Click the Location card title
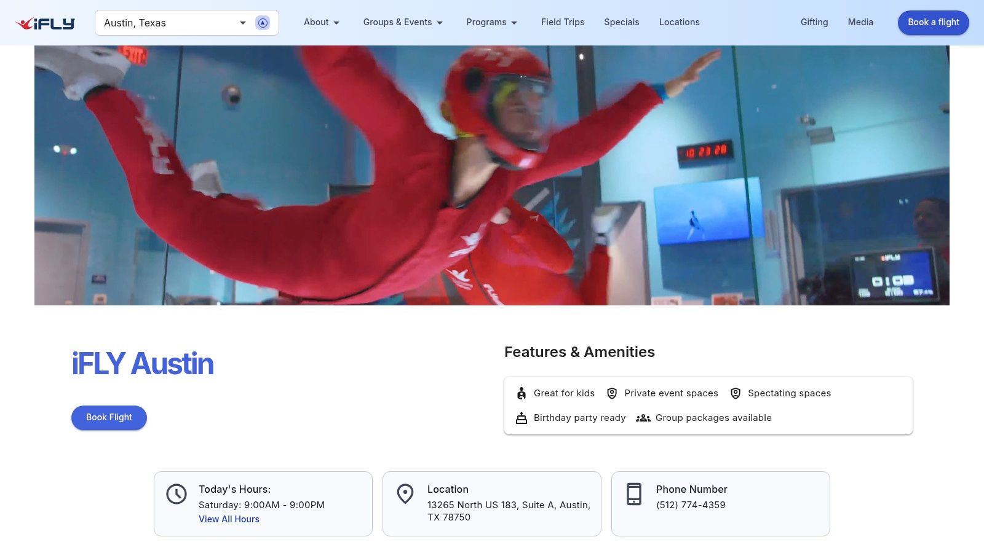984x553 pixels. [x=448, y=490]
